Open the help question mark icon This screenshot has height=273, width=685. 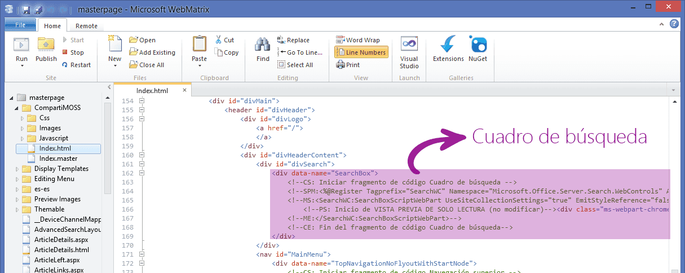point(674,24)
